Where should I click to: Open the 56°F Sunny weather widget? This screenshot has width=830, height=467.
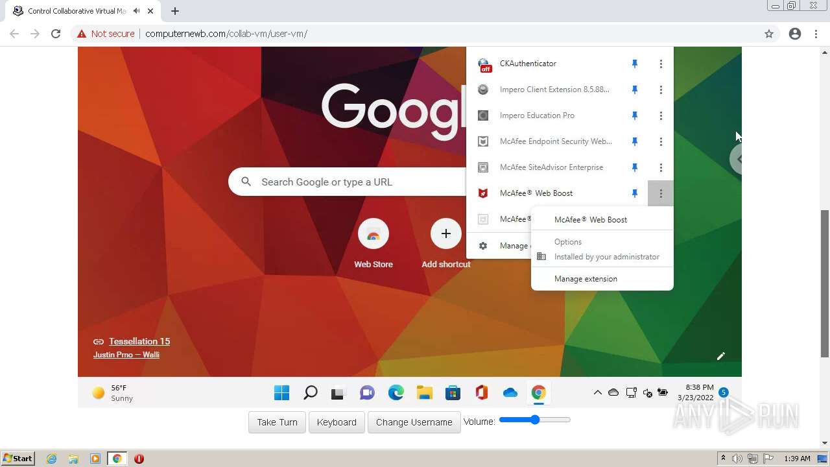(x=113, y=393)
